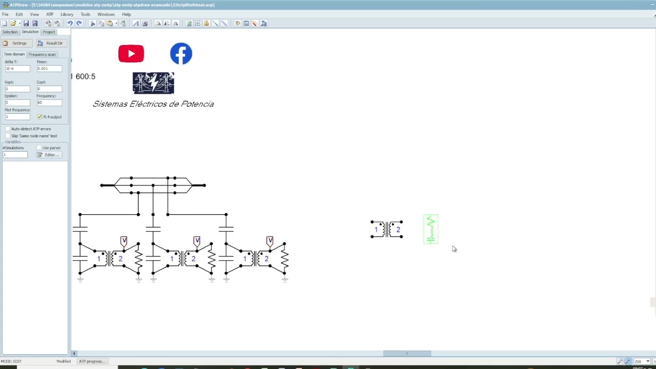
Task: Click the flip toolbar icon
Action: coord(176,23)
